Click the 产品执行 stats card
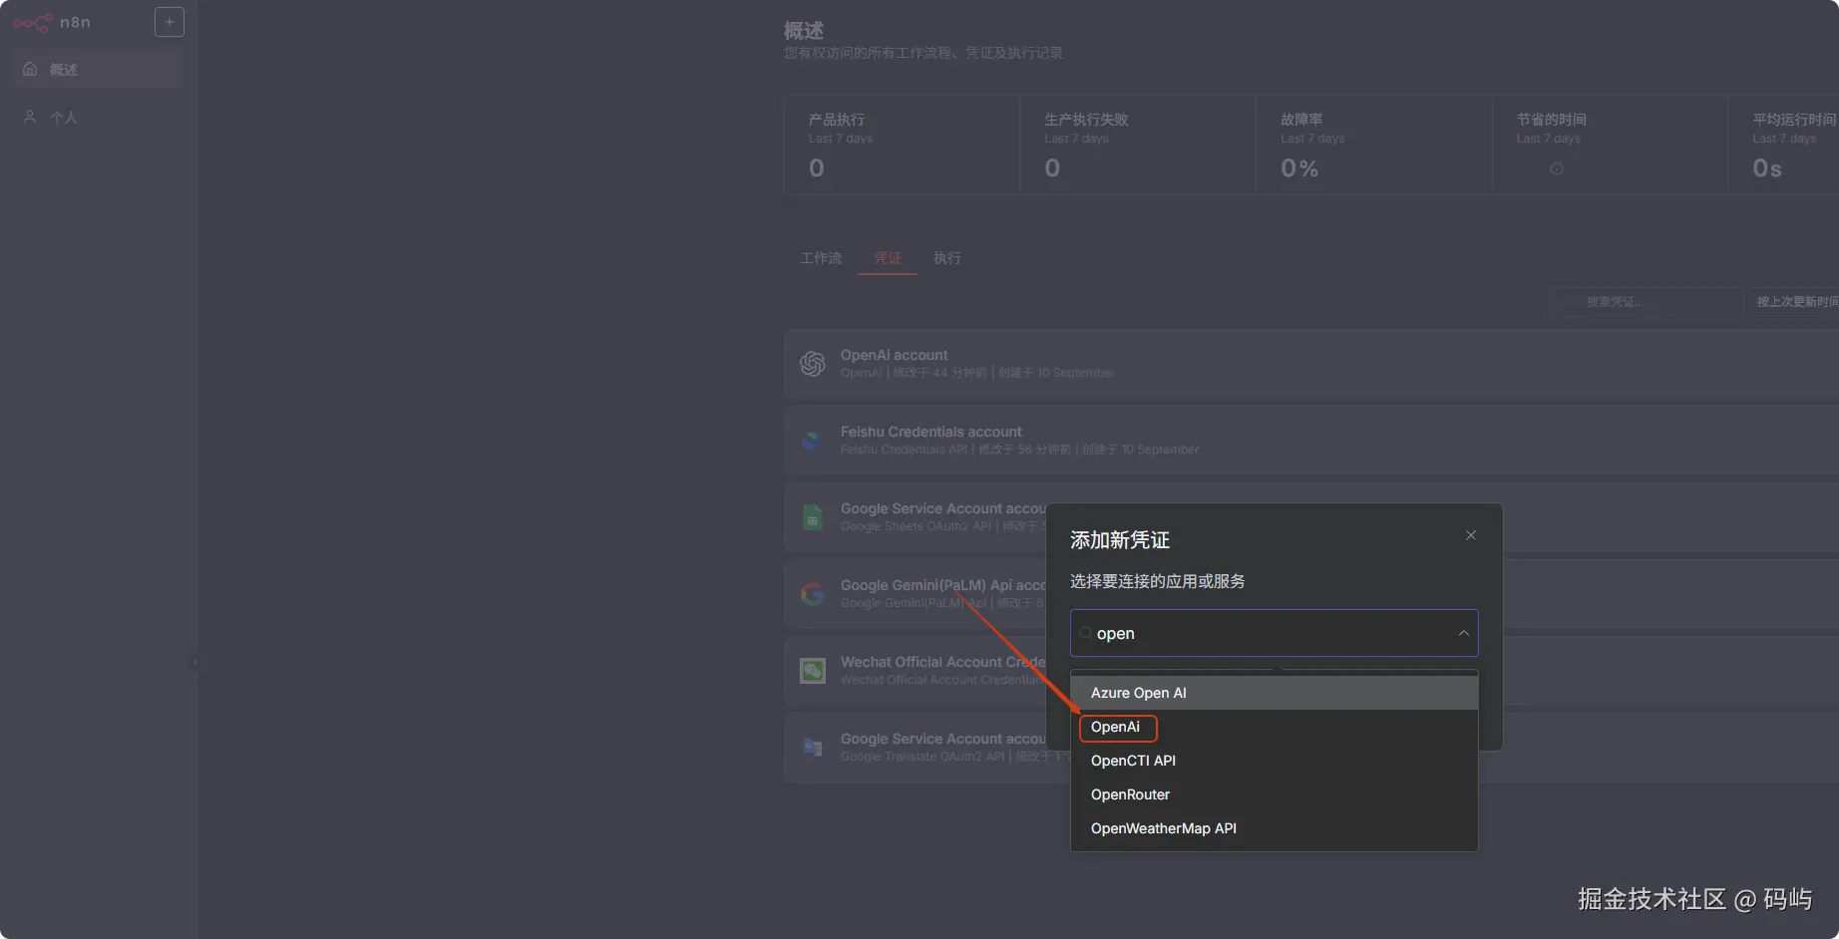The image size is (1839, 939). [903, 145]
